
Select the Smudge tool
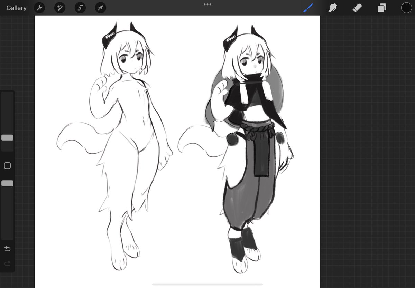point(332,8)
